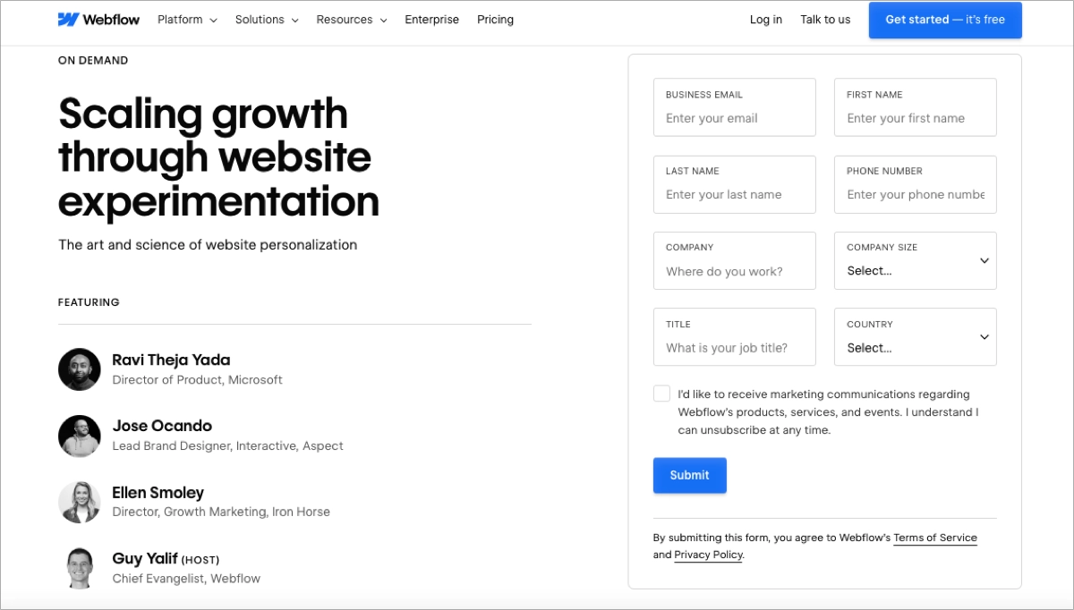Click the Webflow logo

pos(98,19)
